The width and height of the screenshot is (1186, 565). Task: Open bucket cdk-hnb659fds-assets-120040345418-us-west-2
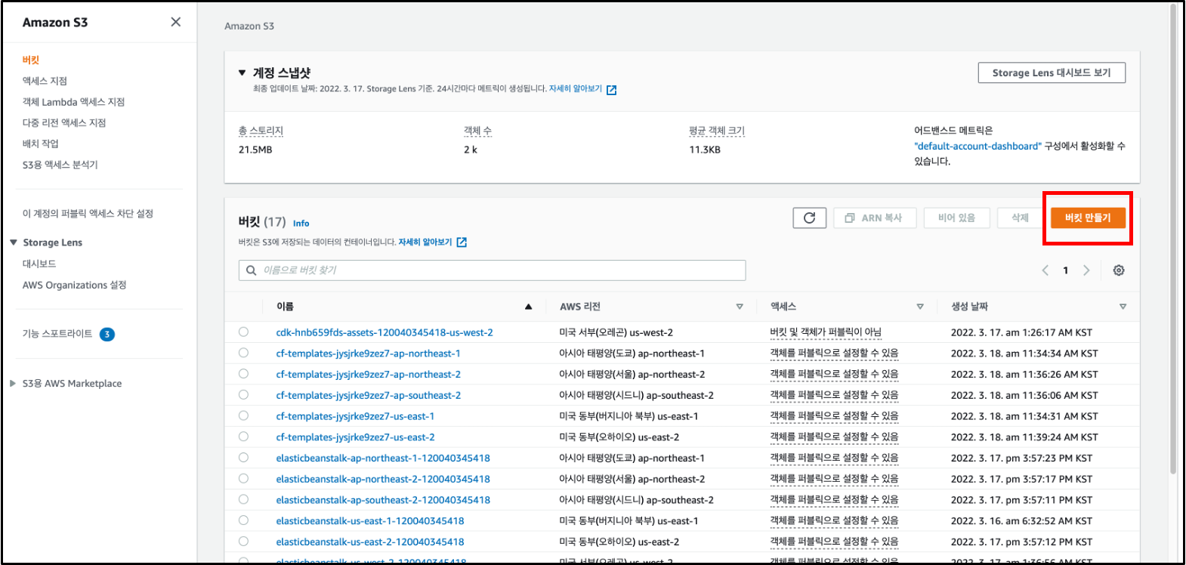(385, 332)
